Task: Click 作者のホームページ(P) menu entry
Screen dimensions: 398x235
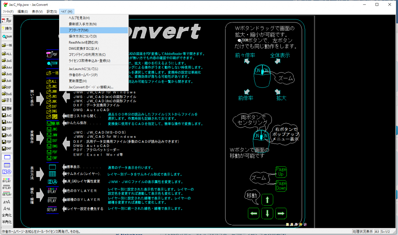Action: click(83, 75)
